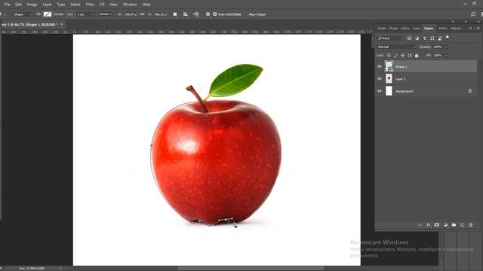Select the Shape 1 layer thumbnail

click(389, 66)
